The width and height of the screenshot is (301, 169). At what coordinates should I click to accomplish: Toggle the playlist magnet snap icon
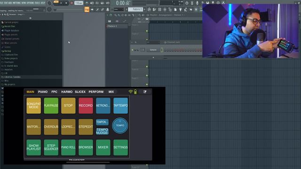pyautogui.click(x=111, y=15)
